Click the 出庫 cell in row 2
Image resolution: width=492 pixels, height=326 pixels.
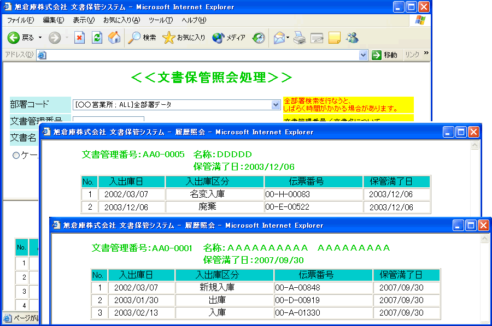tap(224, 300)
